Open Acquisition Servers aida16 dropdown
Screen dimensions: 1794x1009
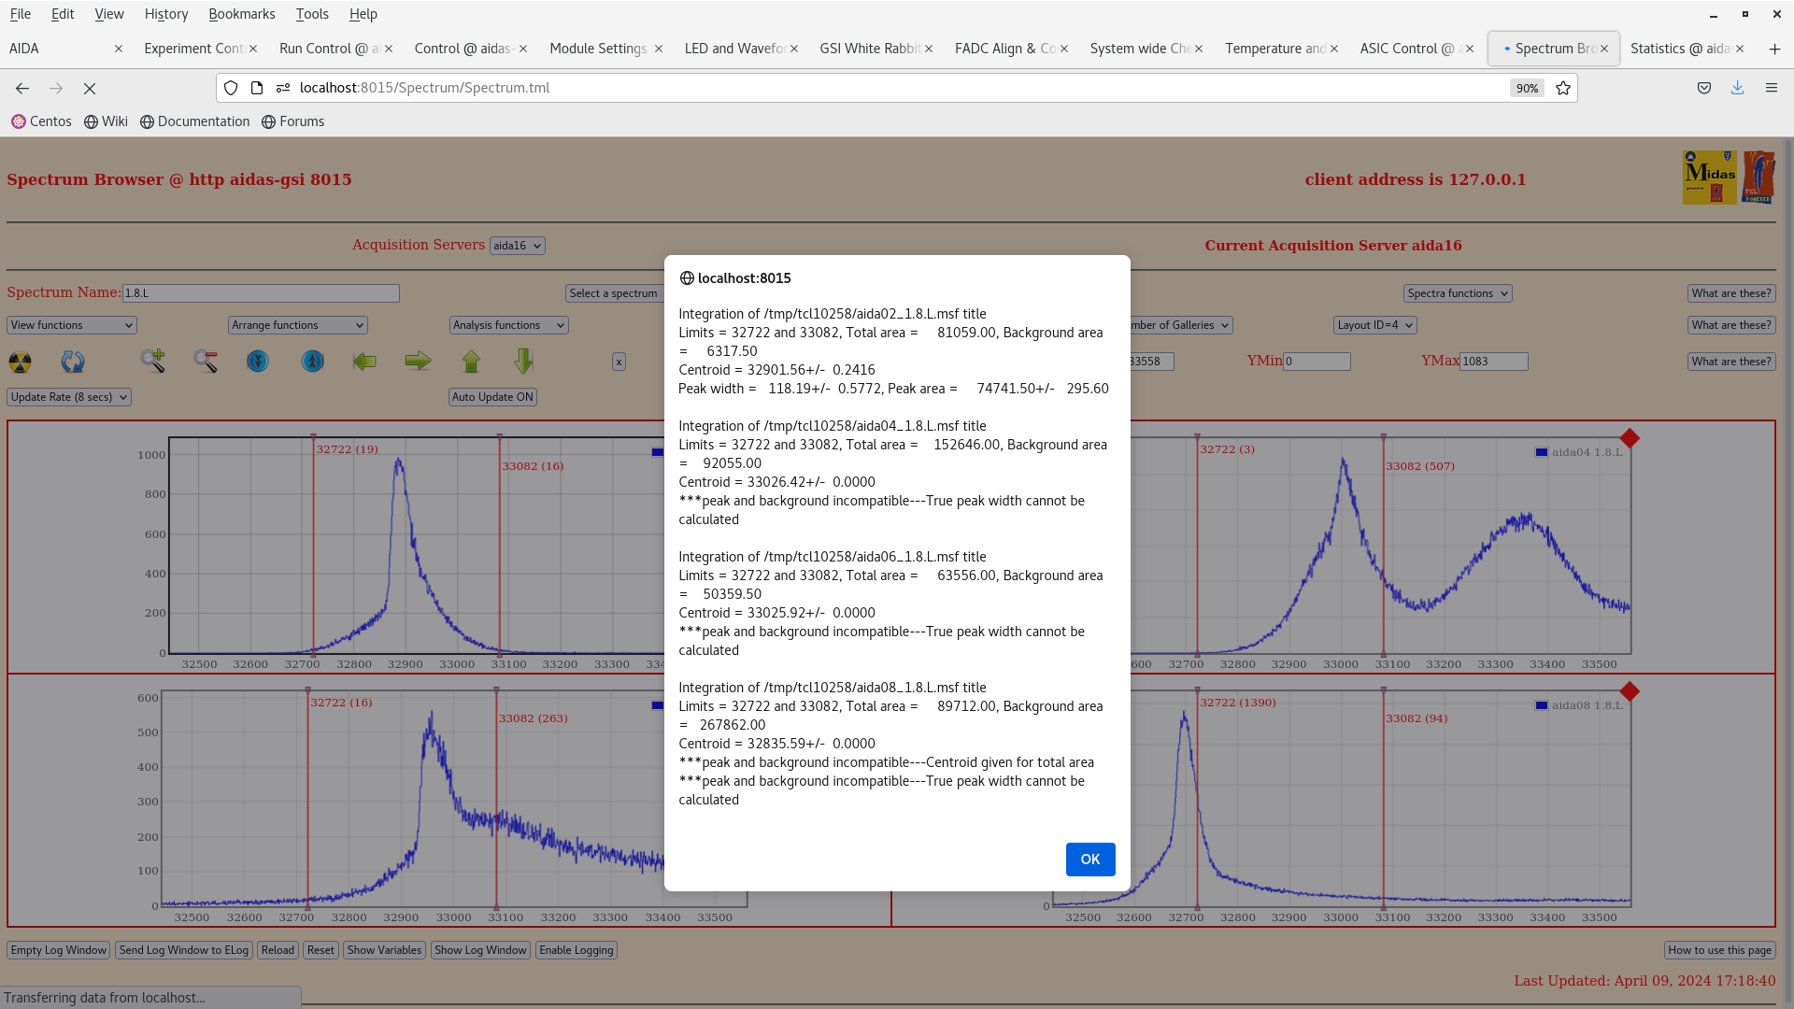517,246
